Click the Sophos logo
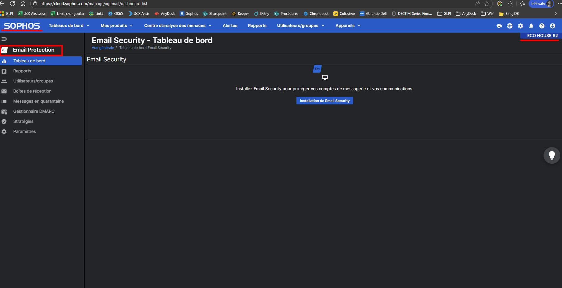This screenshot has width=562, height=288. point(22,26)
